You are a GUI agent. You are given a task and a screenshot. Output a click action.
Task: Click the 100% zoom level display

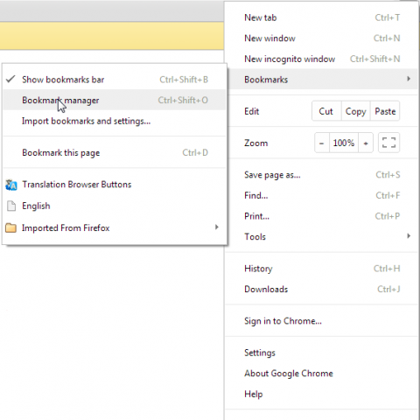[344, 143]
